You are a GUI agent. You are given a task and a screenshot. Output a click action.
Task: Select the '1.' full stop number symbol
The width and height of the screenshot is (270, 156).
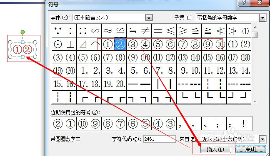point(83,71)
